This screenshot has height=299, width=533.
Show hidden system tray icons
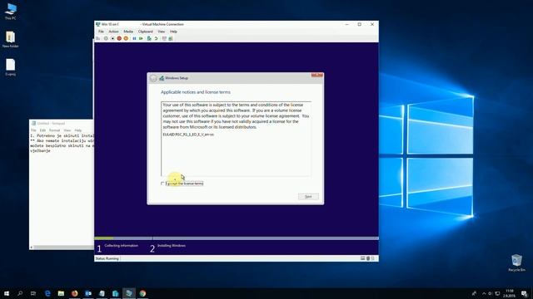click(484, 293)
